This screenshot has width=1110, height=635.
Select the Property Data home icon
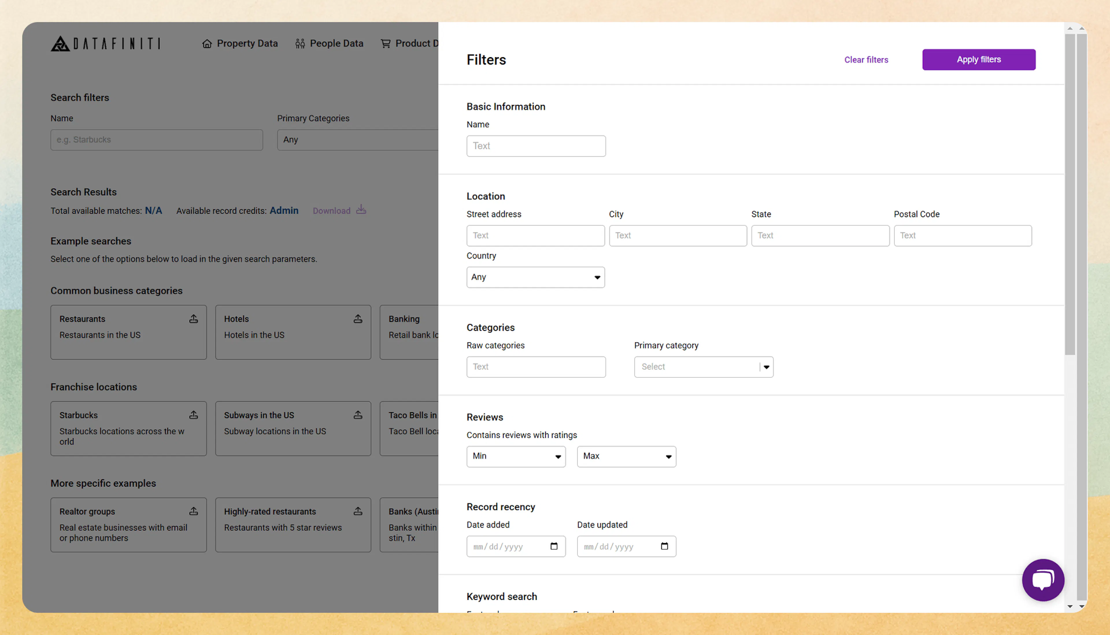[x=207, y=43]
